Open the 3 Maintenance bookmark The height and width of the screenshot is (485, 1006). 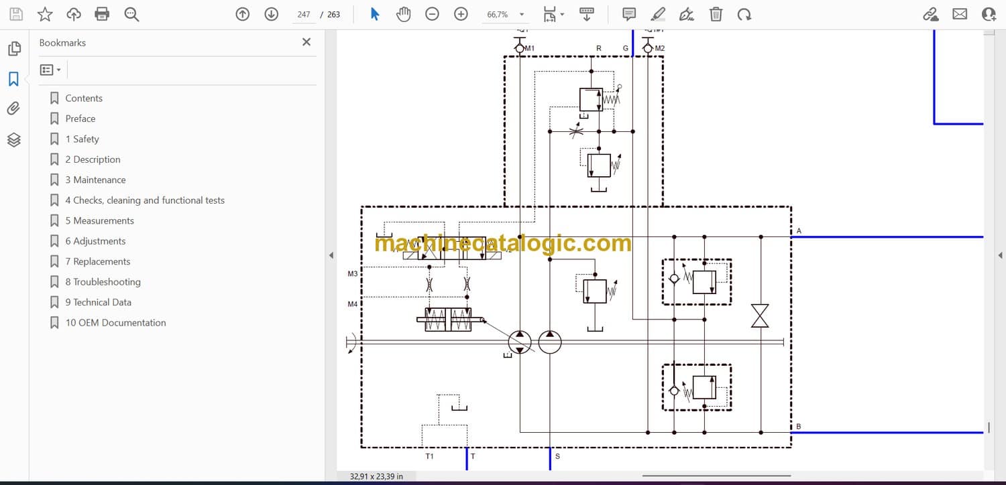[x=95, y=180]
